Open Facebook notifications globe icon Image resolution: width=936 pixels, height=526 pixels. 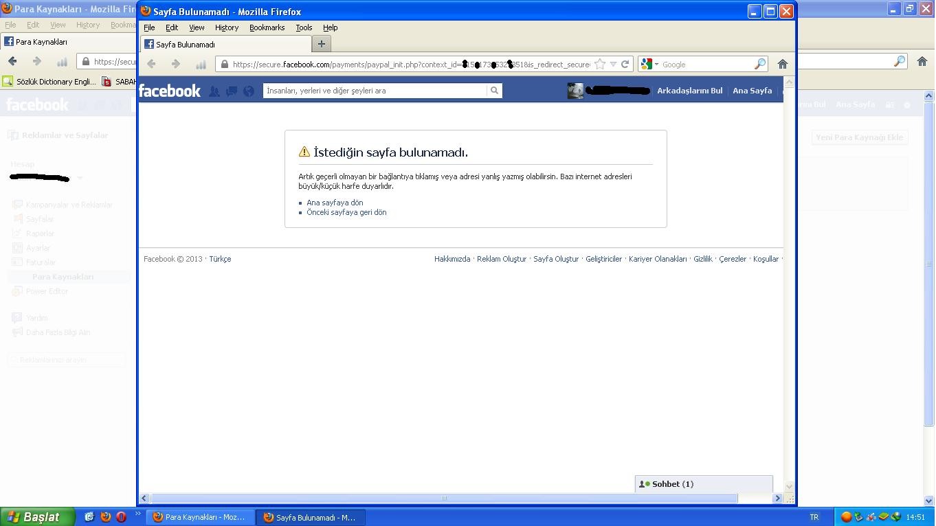click(249, 91)
